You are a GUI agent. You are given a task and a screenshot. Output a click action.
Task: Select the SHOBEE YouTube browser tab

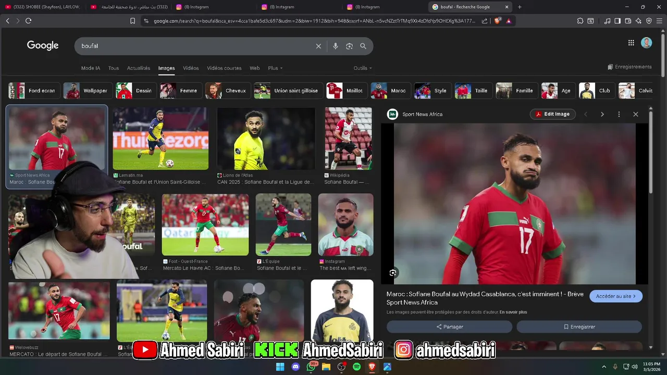(43, 7)
